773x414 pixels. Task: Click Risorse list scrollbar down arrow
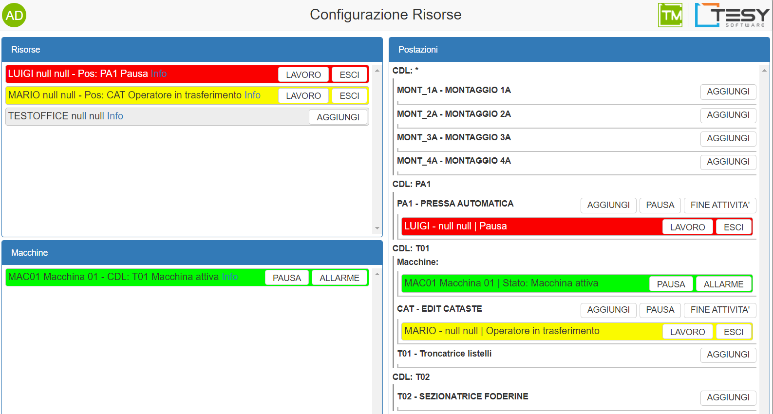pos(377,228)
